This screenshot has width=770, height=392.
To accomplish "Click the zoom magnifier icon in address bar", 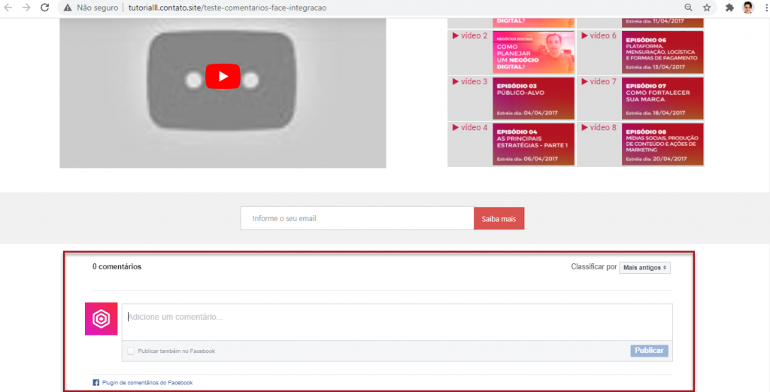I will click(x=689, y=8).
